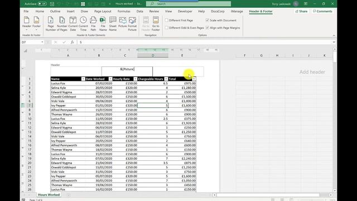Open the Name column filter dropdown
Viewport: 357px width, 201px height.
pos(83,79)
